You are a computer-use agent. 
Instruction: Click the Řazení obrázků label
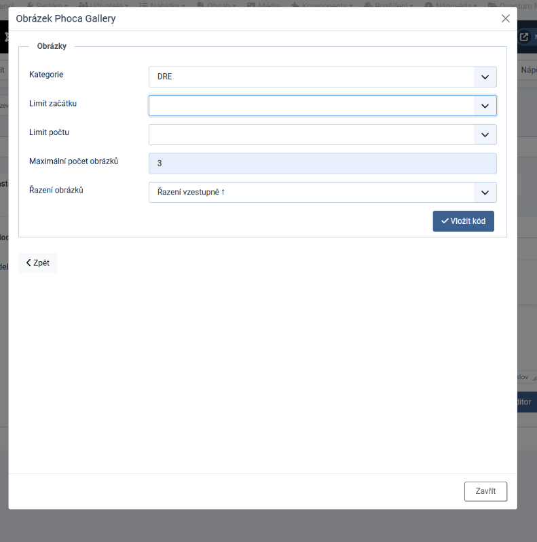[56, 190]
